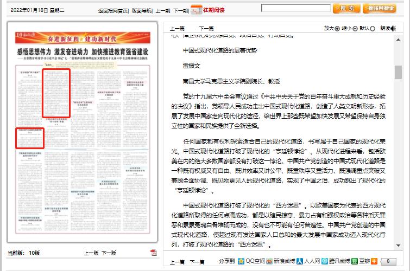Share to 豆瓣 via green icon
The height and width of the screenshot is (271, 410).
354,261
